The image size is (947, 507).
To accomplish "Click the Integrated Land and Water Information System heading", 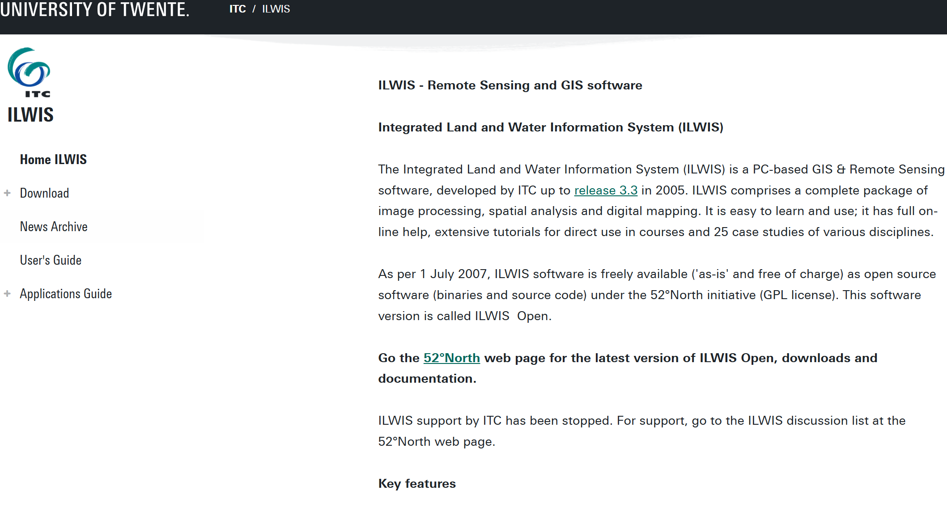I will [x=550, y=127].
